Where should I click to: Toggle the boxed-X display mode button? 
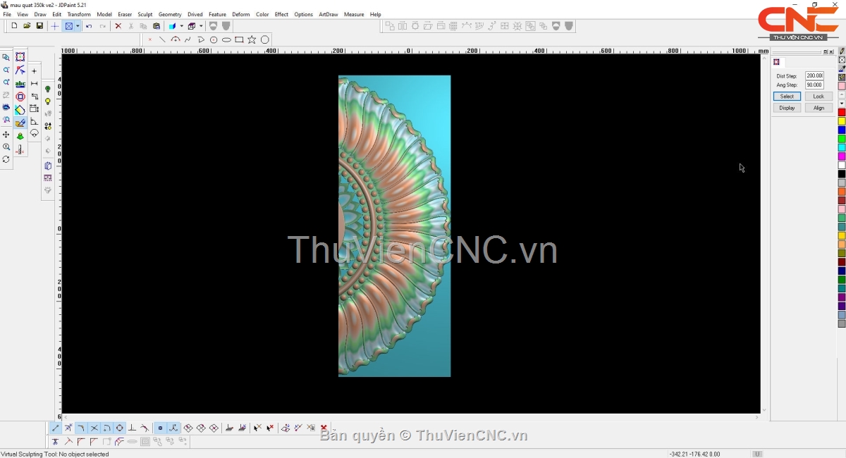point(69,26)
